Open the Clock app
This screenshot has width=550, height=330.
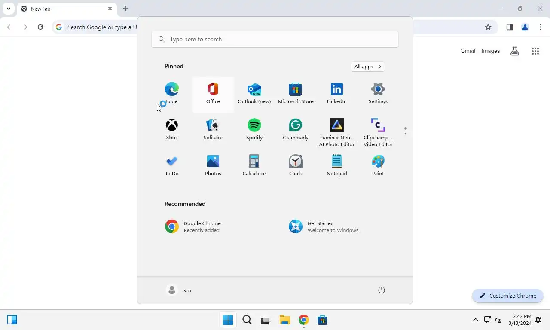[x=295, y=166]
